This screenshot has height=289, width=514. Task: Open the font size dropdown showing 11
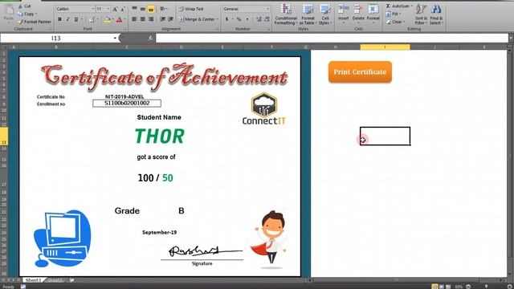[108, 9]
